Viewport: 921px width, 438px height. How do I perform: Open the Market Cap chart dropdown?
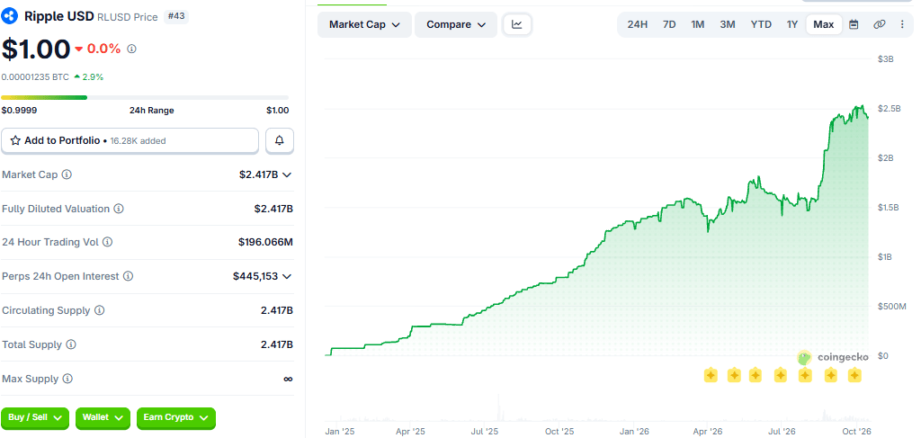365,24
